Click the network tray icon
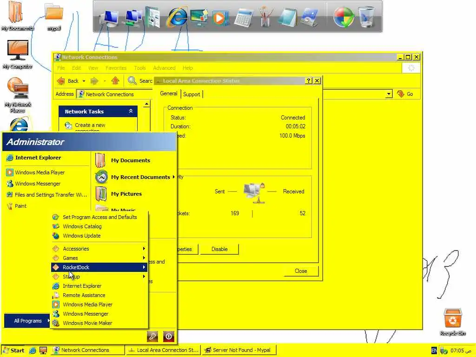Screen dimensions: 476x357 point(444,350)
